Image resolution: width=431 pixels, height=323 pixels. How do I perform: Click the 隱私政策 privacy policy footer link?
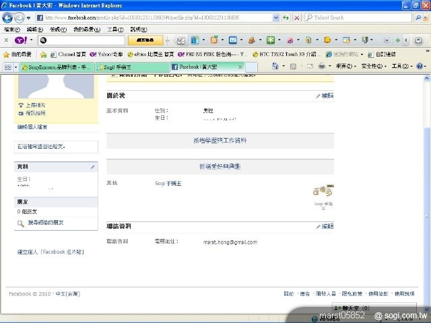coord(352,294)
